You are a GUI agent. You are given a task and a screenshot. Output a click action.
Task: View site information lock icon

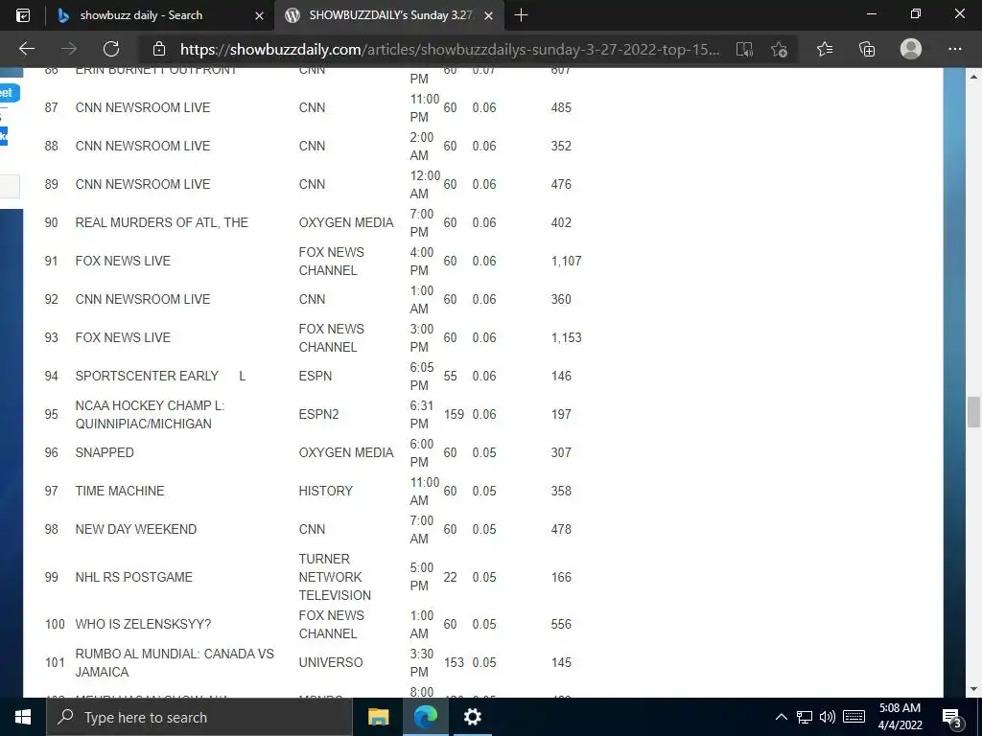click(159, 49)
